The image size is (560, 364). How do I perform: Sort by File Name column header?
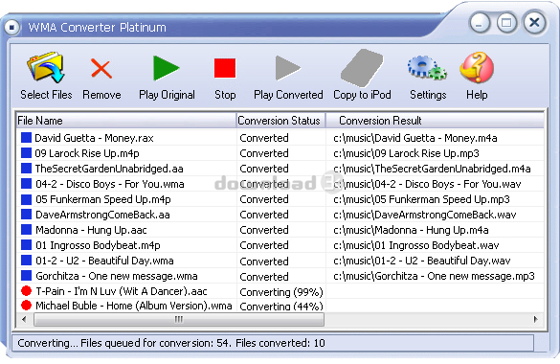[x=125, y=121]
